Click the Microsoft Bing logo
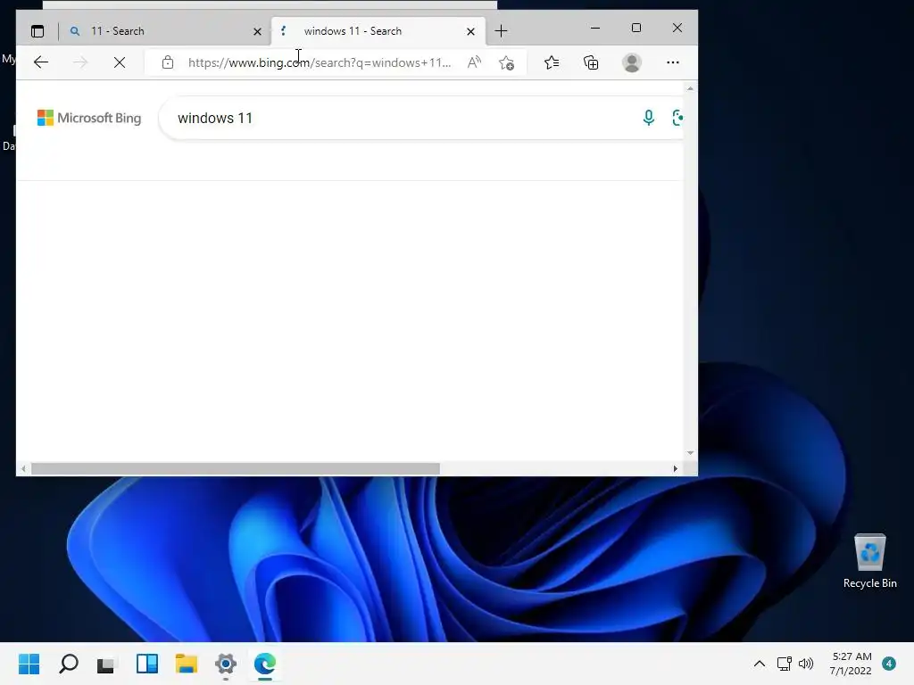The height and width of the screenshot is (685, 914). point(89,118)
